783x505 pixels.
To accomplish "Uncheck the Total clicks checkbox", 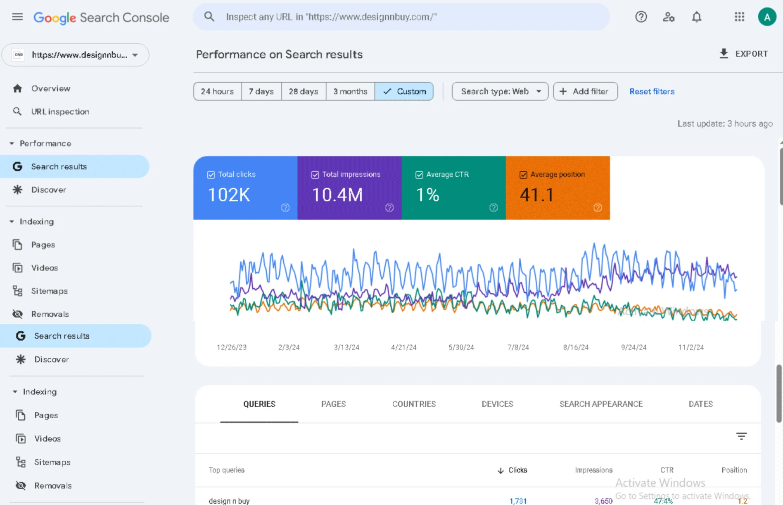I will [211, 175].
